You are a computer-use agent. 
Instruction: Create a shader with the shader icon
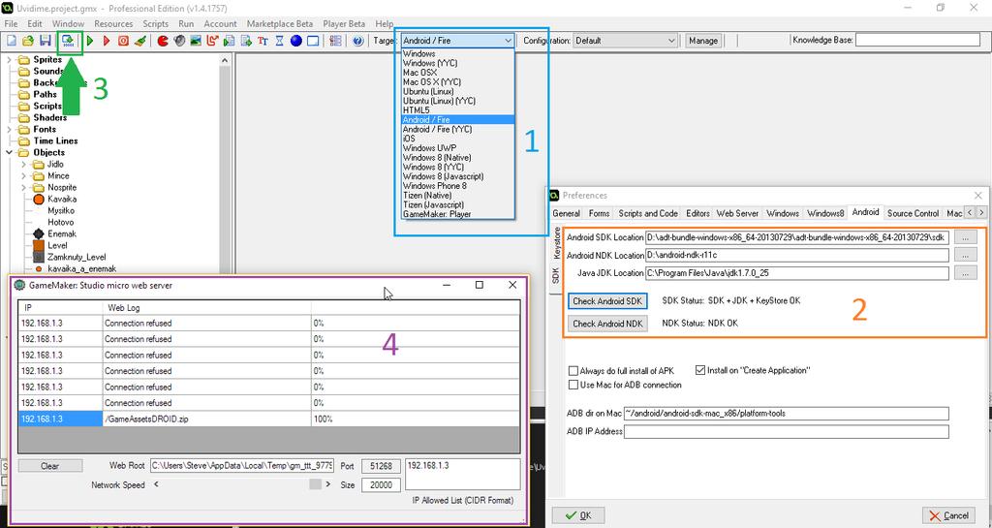tap(246, 41)
